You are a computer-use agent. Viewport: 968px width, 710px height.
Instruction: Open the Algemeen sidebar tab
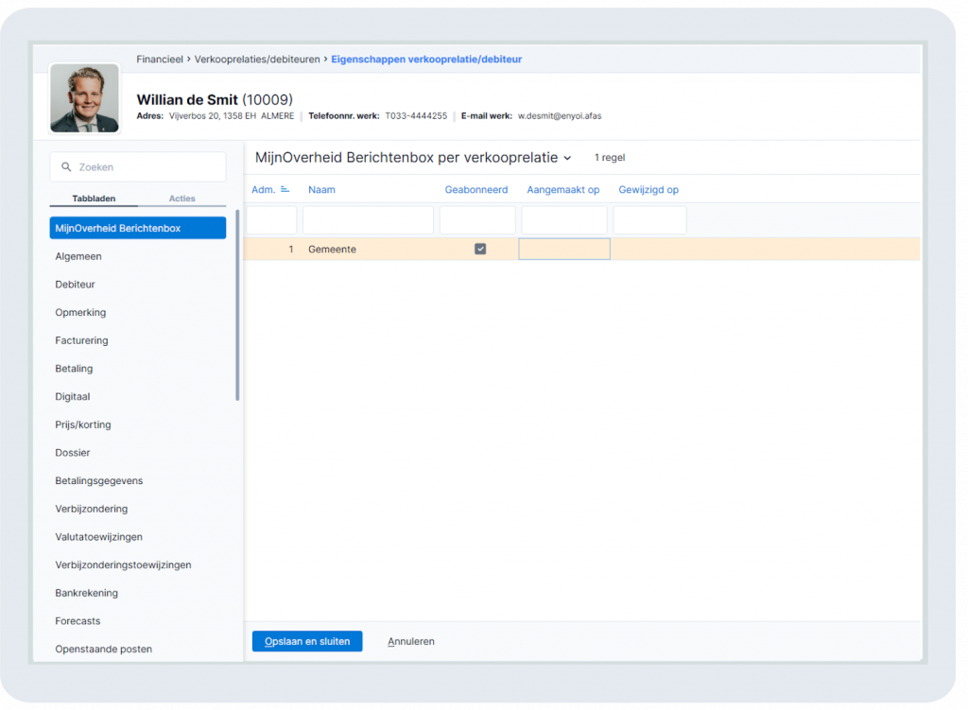click(x=78, y=256)
